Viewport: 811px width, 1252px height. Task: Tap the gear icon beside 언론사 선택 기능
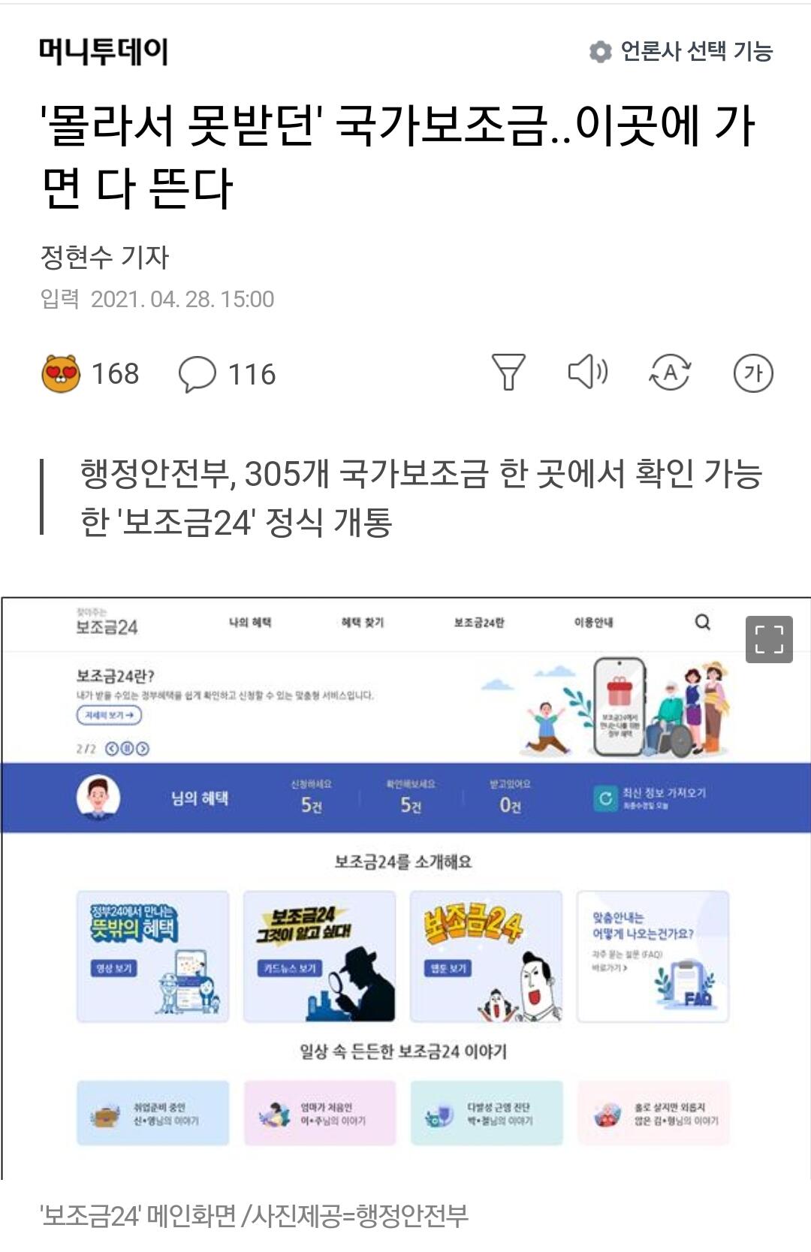[600, 52]
